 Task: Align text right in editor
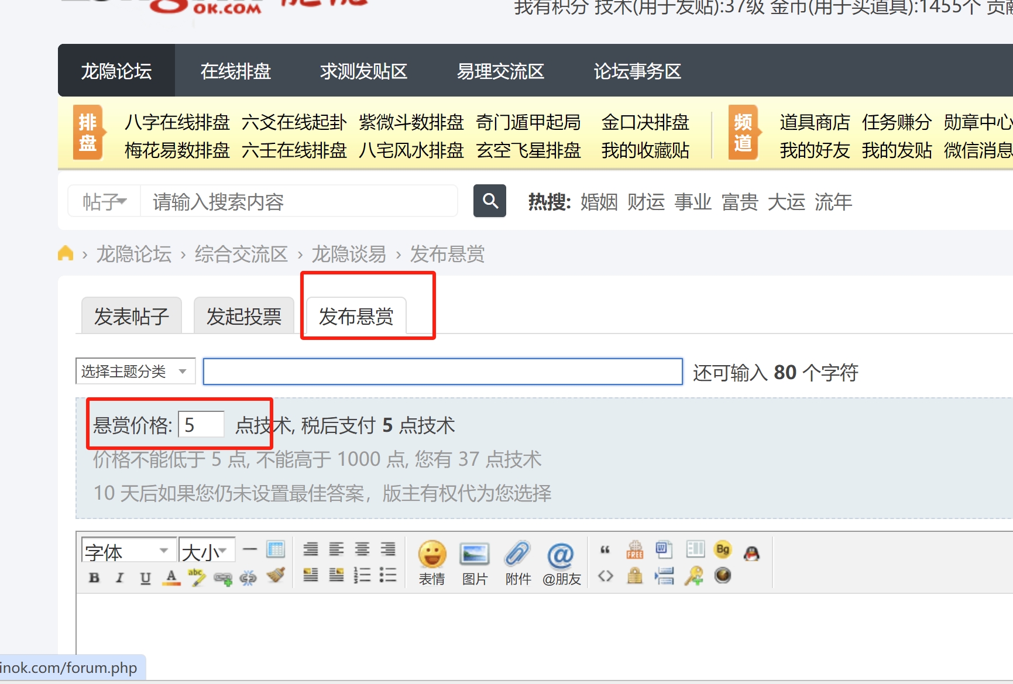tap(388, 549)
